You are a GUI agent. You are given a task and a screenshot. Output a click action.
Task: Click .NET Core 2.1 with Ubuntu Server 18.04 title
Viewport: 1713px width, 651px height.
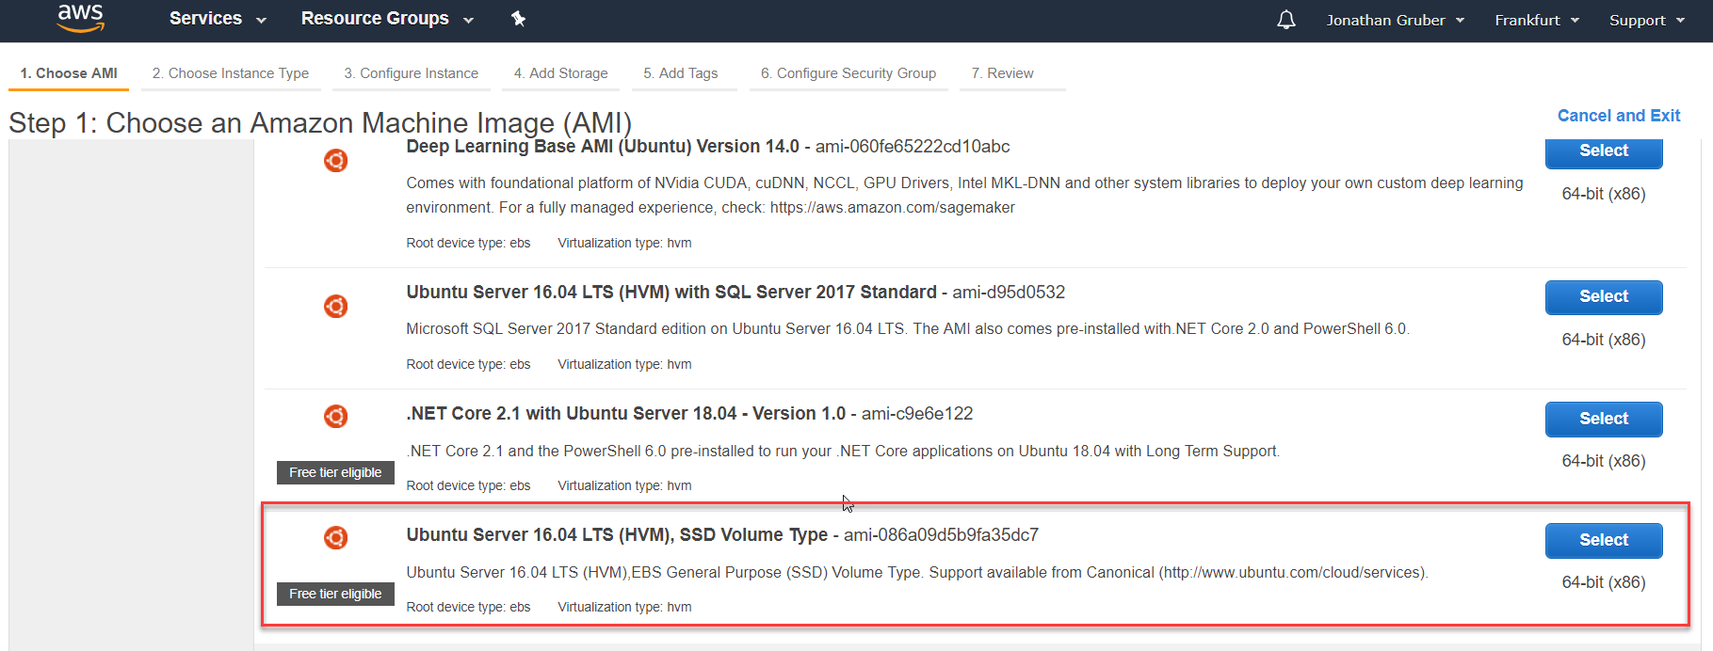(626, 414)
